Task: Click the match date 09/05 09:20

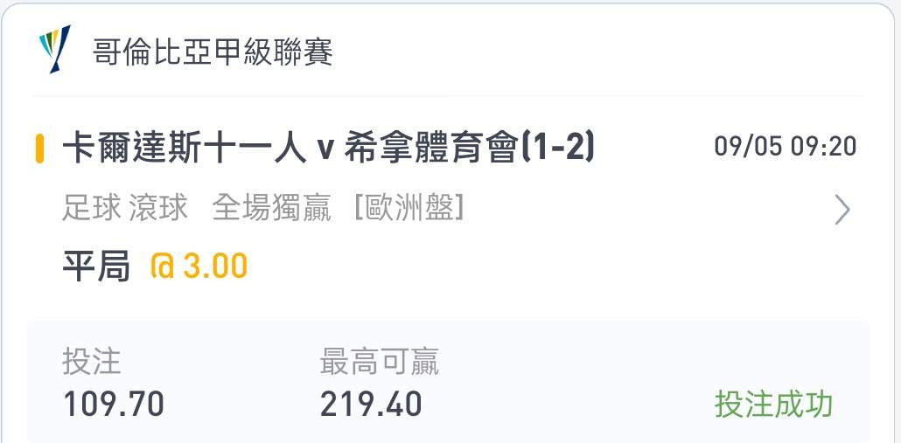Action: [786, 147]
